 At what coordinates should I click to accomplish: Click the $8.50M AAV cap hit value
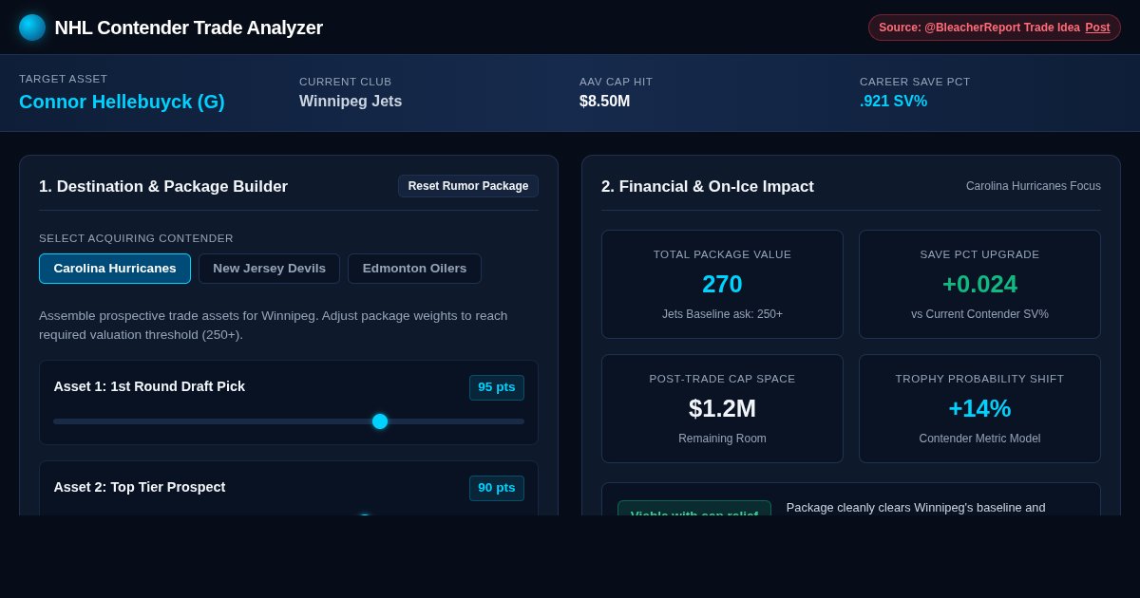pos(604,101)
